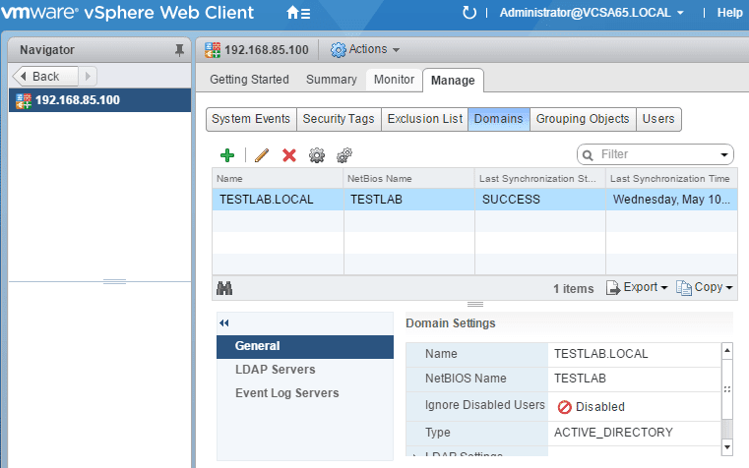Open the Copy dropdown
Screen dimensions: 749x468
[x=706, y=288]
